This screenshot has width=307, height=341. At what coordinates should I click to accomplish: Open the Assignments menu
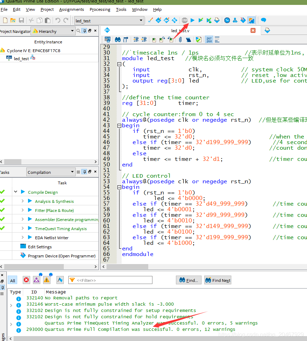point(71,9)
